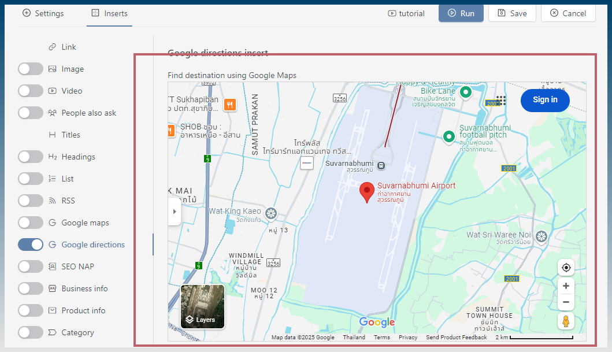Click the Product info icon
Screen dimensions: 612x352
tap(53, 310)
